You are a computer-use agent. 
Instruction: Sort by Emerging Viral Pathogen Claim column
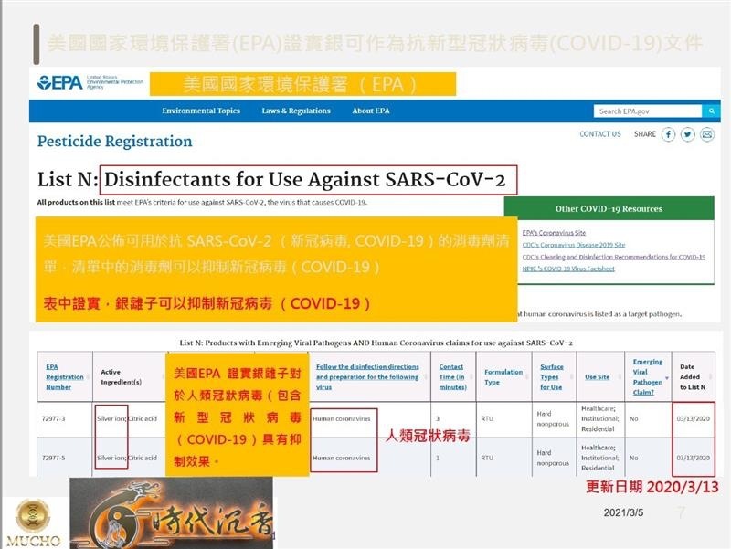point(648,376)
